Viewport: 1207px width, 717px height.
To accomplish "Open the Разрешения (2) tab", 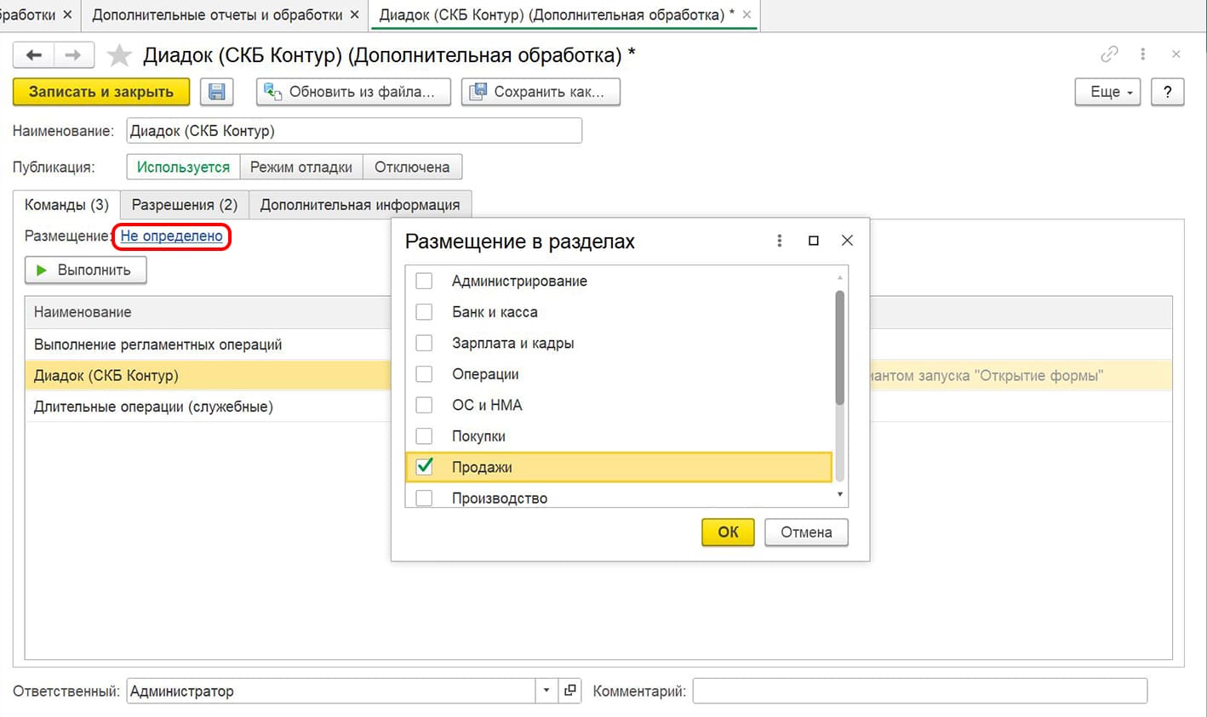I will click(x=185, y=204).
